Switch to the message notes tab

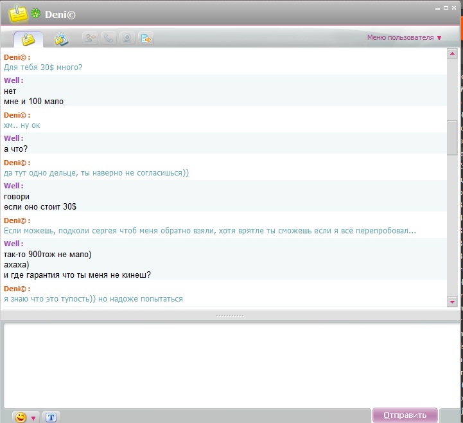coord(28,39)
